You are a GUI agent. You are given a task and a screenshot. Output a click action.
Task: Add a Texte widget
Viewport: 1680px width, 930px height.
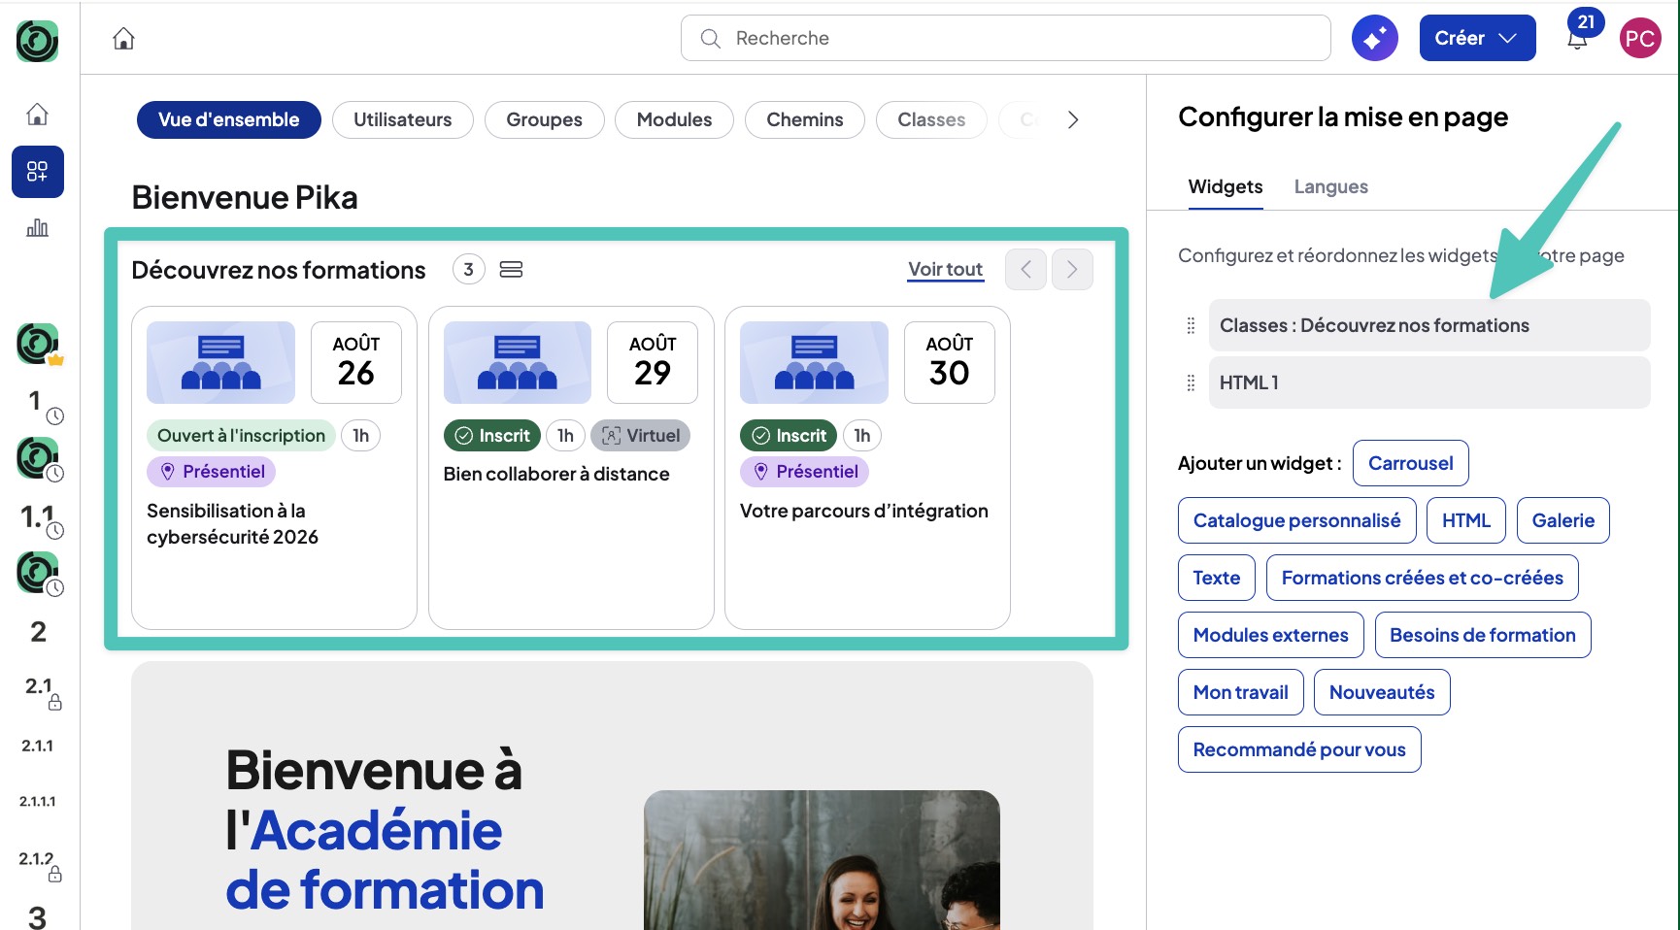pyautogui.click(x=1217, y=579)
